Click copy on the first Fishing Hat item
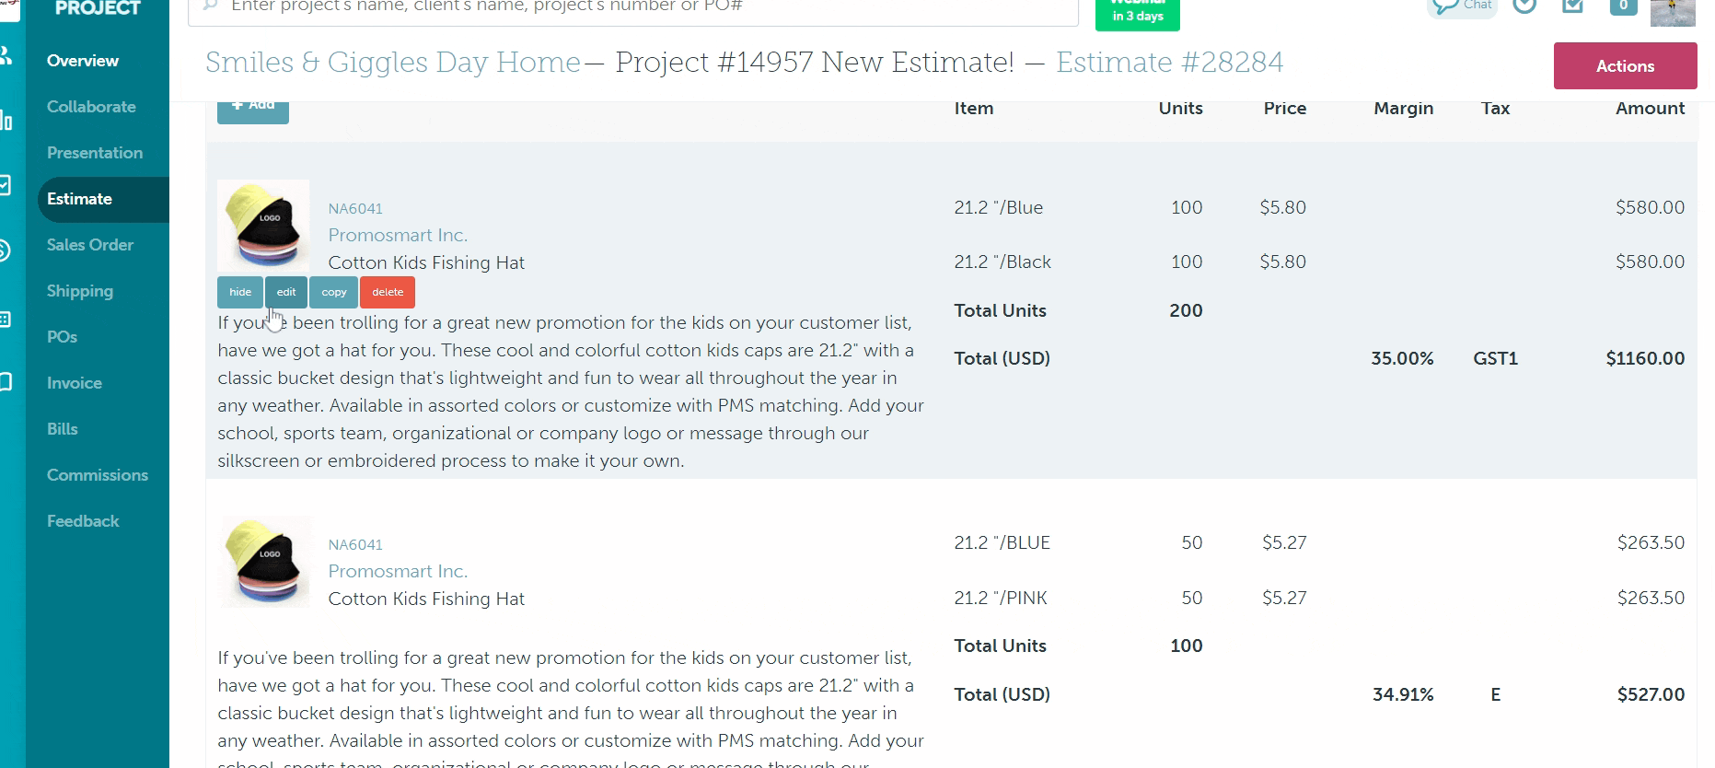Image resolution: width=1715 pixels, height=768 pixels. 334,292
